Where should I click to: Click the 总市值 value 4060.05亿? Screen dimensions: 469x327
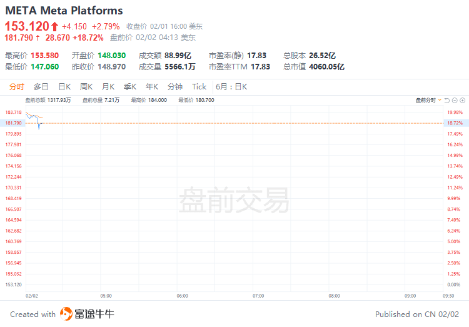pos(326,67)
